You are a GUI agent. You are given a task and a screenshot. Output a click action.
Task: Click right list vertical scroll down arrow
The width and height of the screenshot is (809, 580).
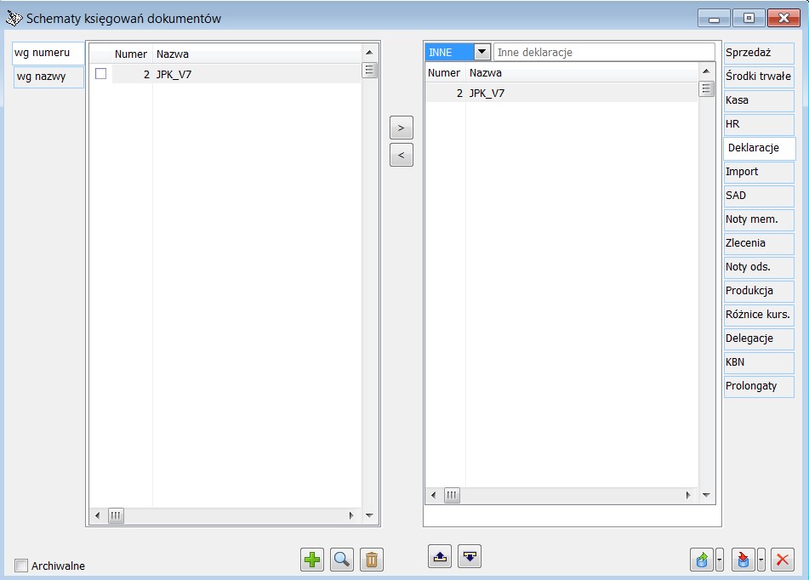coord(706,495)
